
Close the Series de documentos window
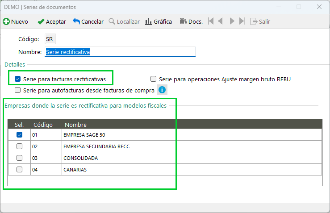319,7
